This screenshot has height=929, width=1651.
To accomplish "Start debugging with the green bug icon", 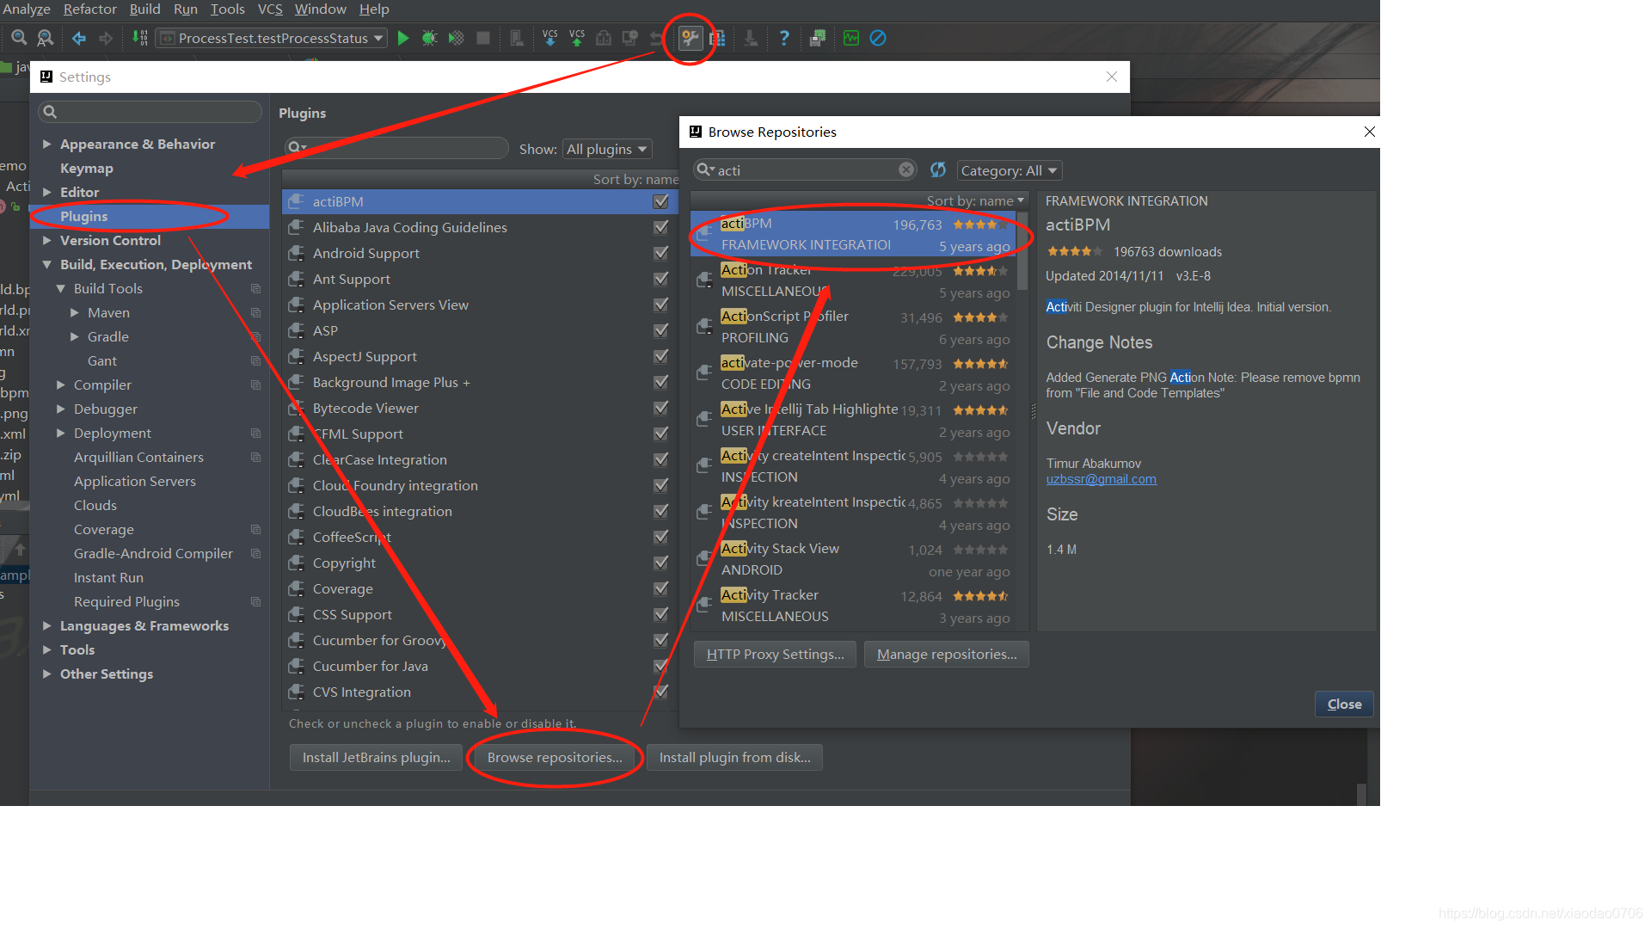I will click(429, 38).
